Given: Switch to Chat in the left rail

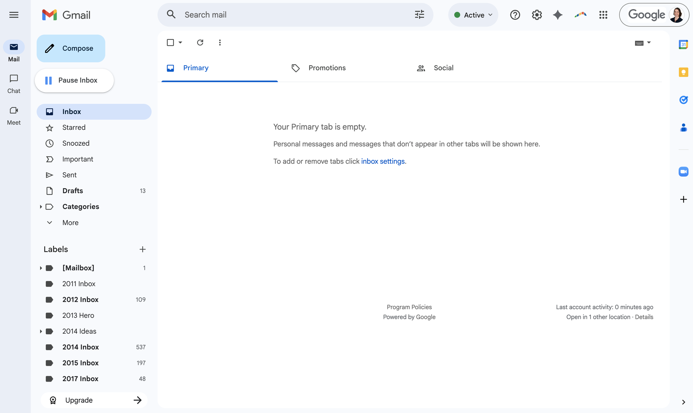Looking at the screenshot, I should (x=14, y=83).
